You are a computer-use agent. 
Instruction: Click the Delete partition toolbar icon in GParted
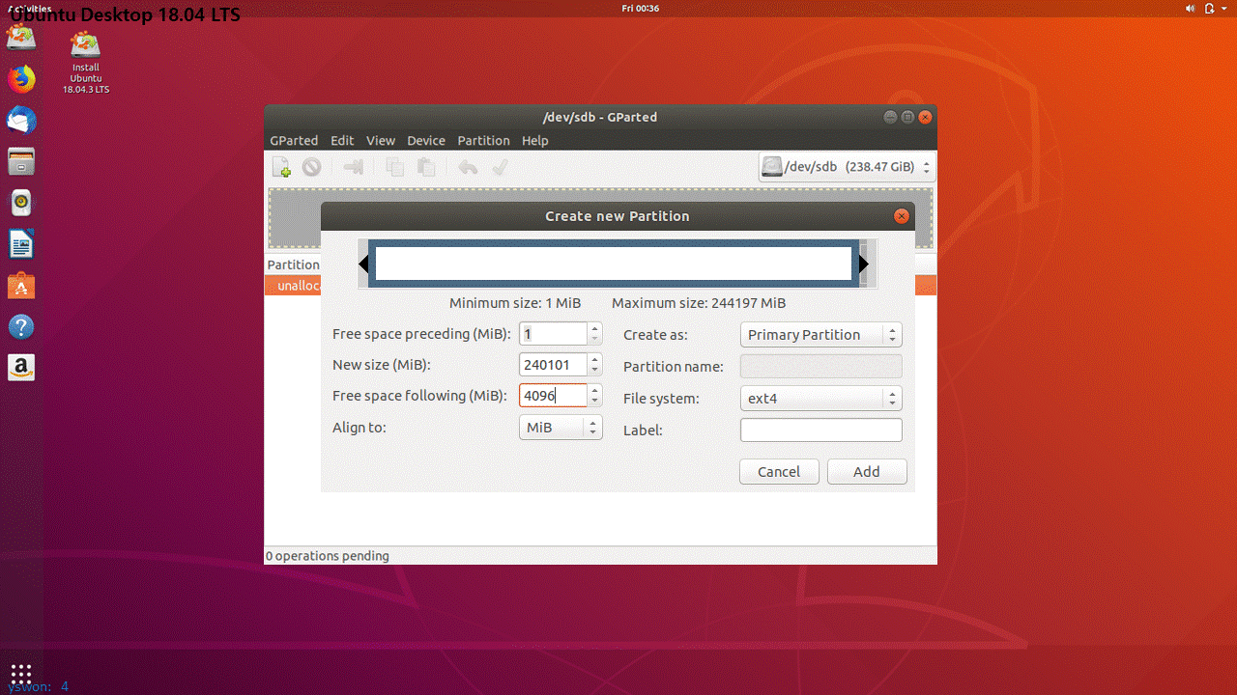[311, 167]
